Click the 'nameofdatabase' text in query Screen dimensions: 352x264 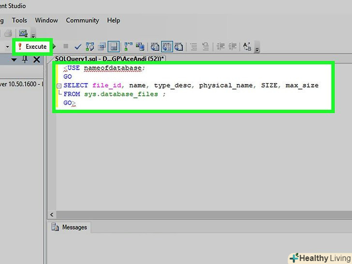pyautogui.click(x=113, y=68)
